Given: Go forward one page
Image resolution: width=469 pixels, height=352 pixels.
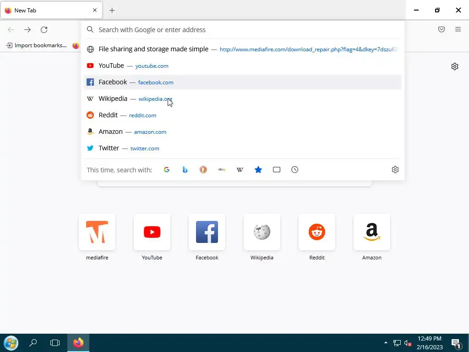Looking at the screenshot, I should (x=27, y=30).
